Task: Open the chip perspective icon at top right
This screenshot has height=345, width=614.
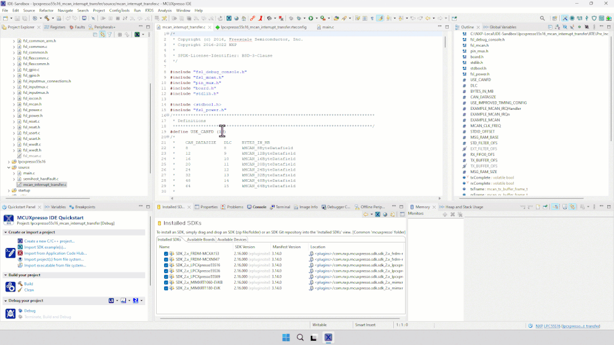Action: click(x=572, y=18)
